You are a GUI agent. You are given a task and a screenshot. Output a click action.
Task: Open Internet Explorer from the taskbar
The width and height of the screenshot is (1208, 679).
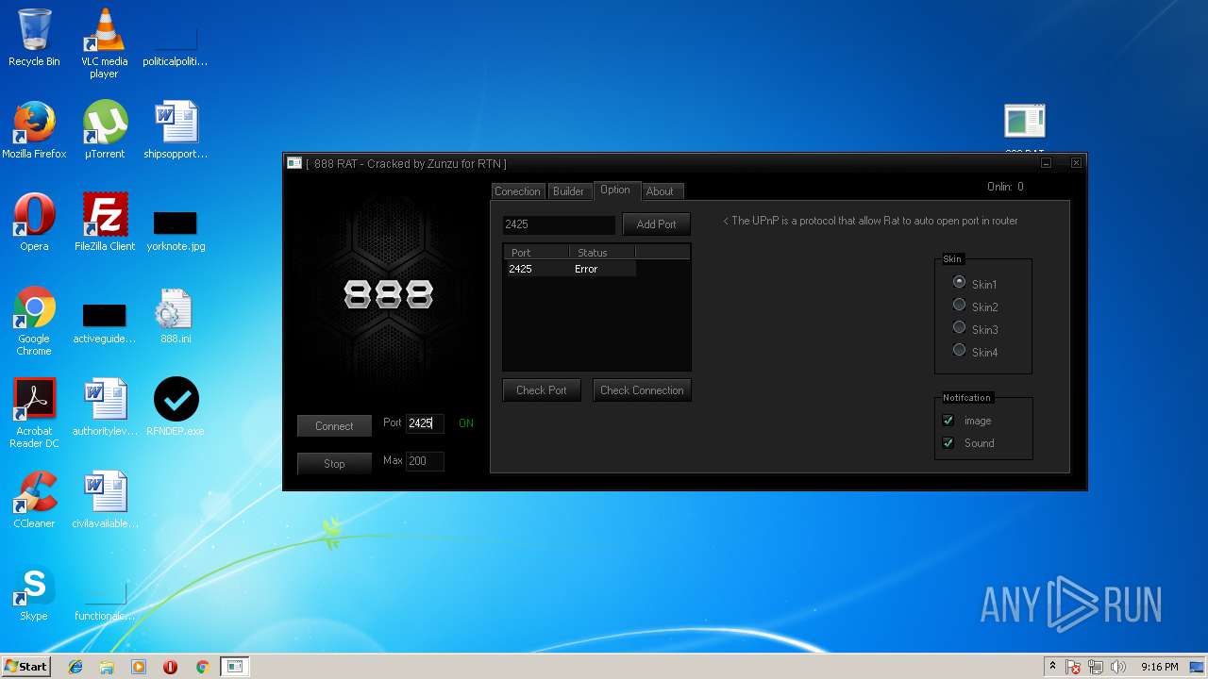[x=75, y=667]
